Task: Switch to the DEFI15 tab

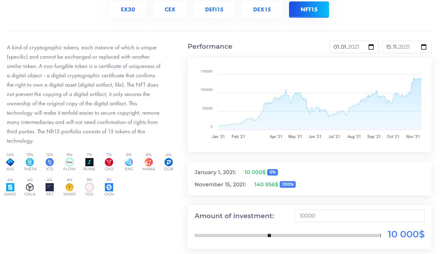Action: 214,10
